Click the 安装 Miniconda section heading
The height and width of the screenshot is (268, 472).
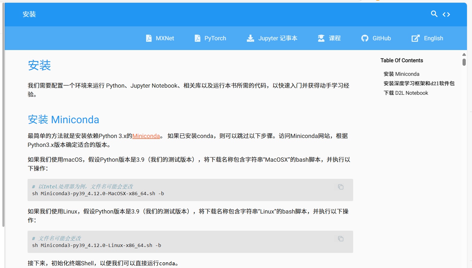[x=63, y=120]
